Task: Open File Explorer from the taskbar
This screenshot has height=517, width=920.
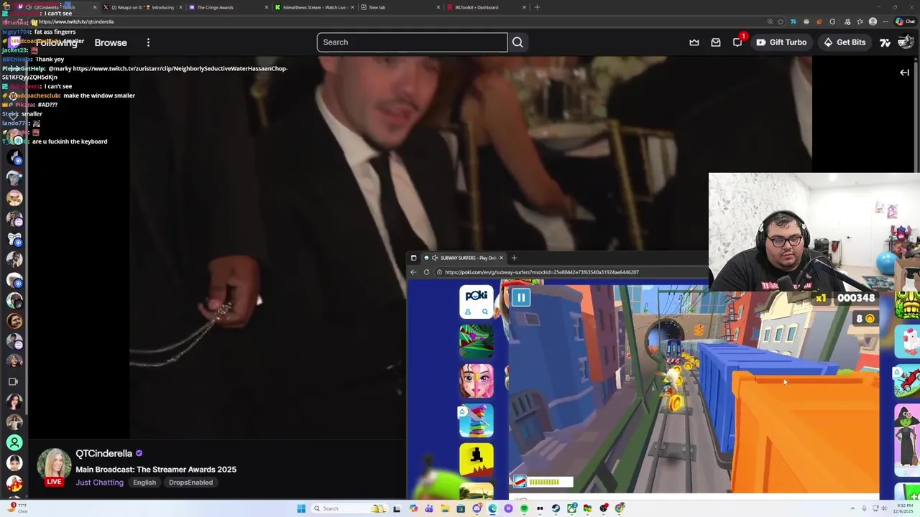Action: pos(445,508)
